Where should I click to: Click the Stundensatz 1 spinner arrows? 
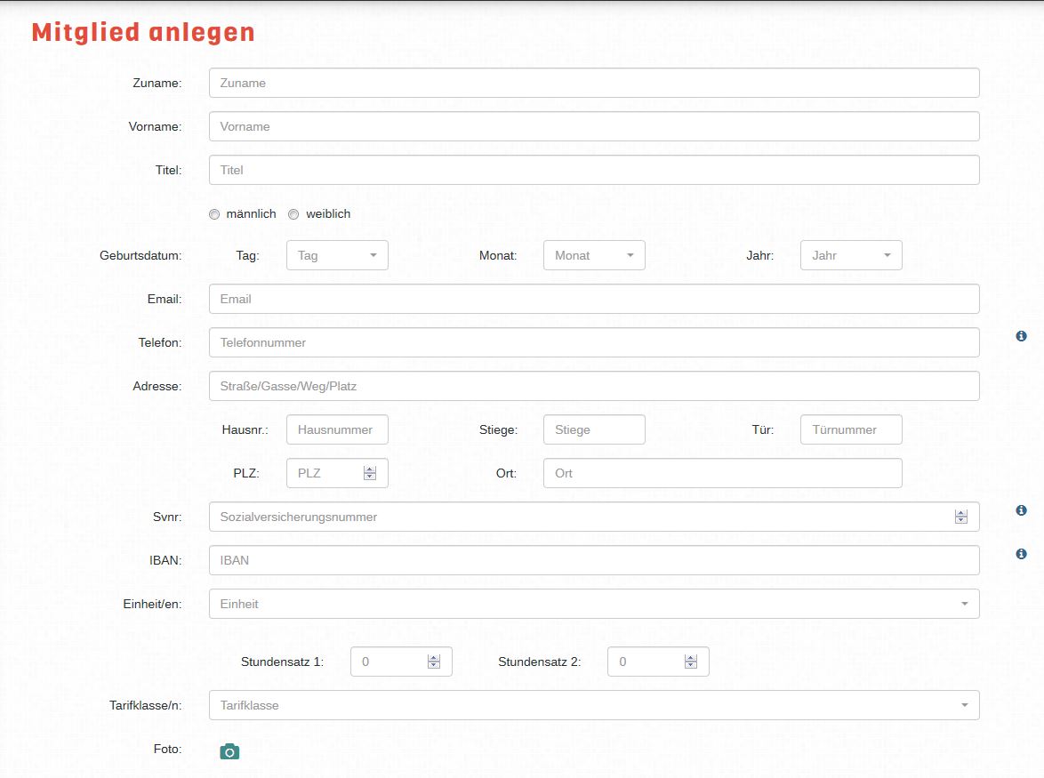coord(434,662)
